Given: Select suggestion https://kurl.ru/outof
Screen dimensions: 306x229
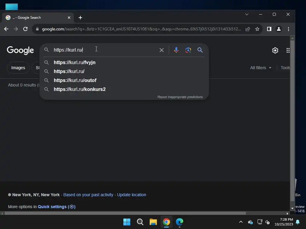Looking at the screenshot, I should click(x=124, y=81).
